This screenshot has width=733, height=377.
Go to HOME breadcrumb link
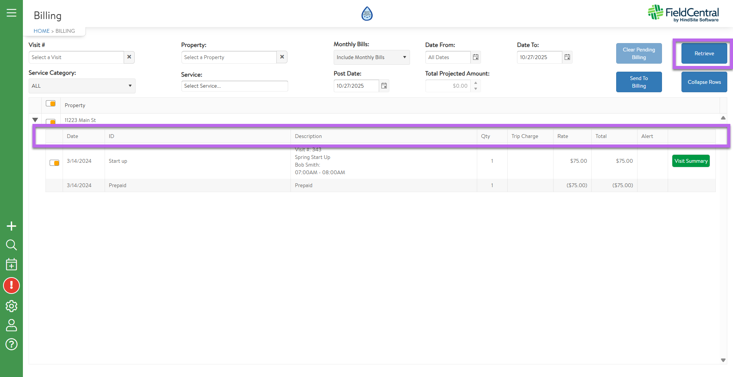point(41,31)
